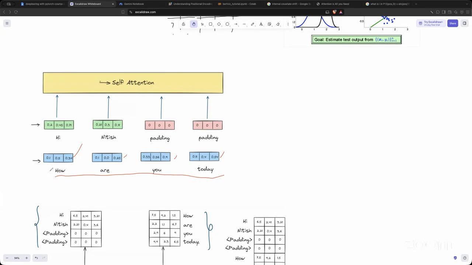Open the help question mark icon
Viewport: 472px width, 265px height.
pyautogui.click(x=465, y=258)
